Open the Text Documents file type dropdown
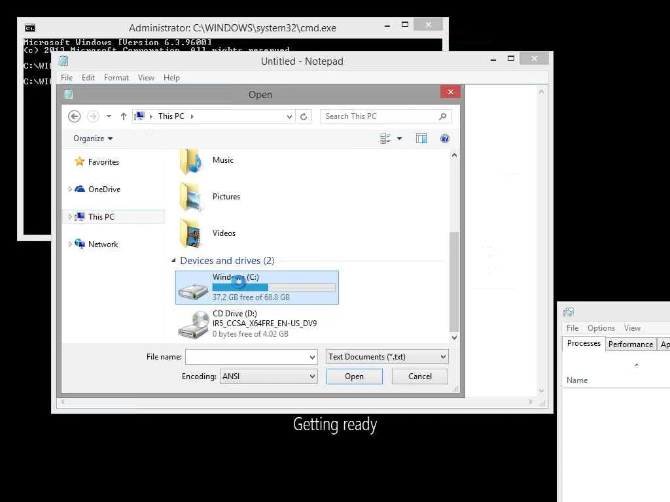 tap(387, 356)
